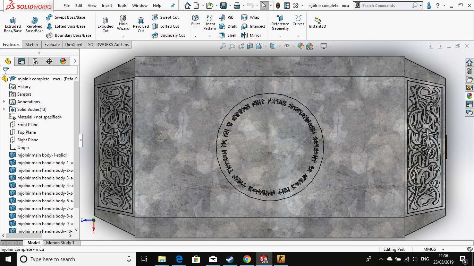Activate the Shell feature

tap(228, 35)
